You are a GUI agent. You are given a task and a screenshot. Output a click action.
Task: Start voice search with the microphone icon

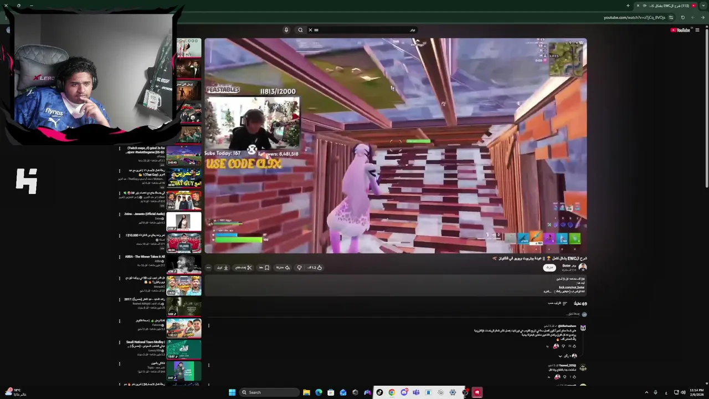click(286, 30)
